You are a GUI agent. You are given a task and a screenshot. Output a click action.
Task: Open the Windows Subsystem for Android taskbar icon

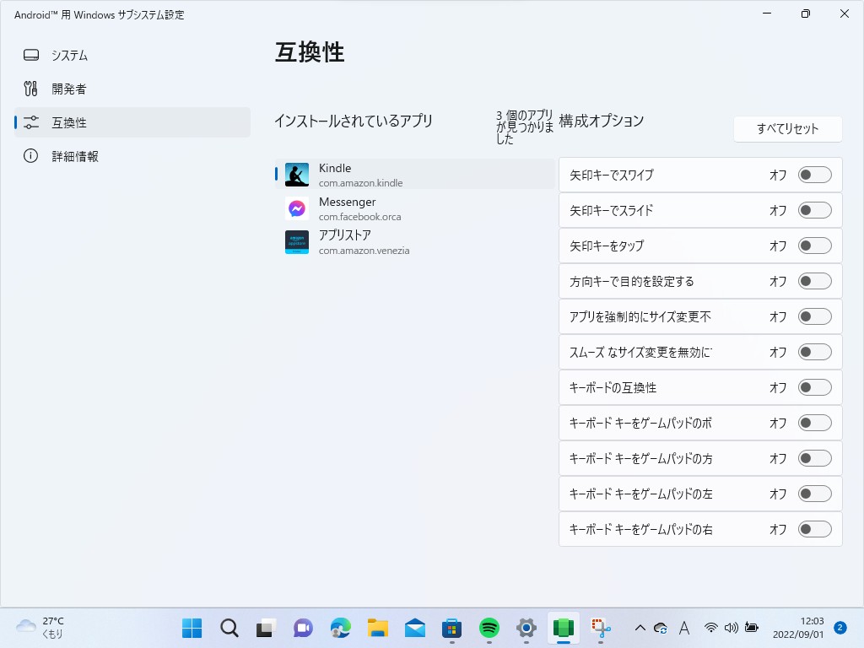pyautogui.click(x=563, y=628)
